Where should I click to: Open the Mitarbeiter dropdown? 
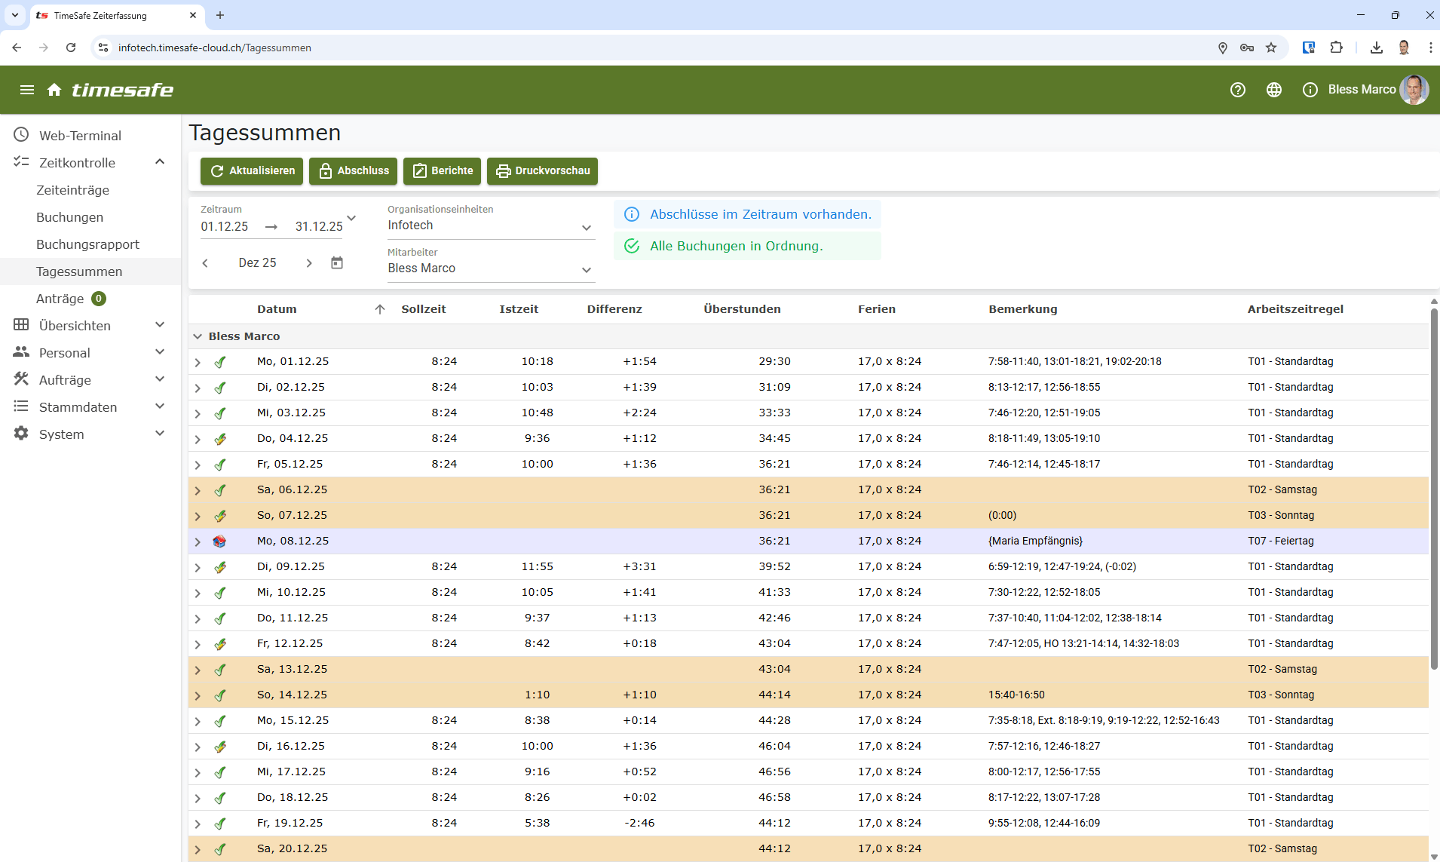coord(586,270)
